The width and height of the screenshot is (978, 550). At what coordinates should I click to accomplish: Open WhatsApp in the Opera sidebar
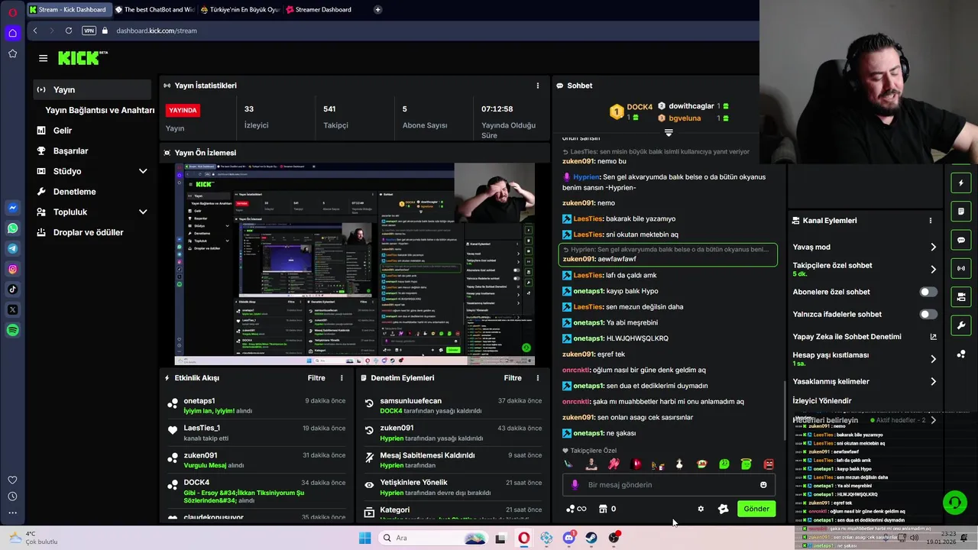[12, 228]
